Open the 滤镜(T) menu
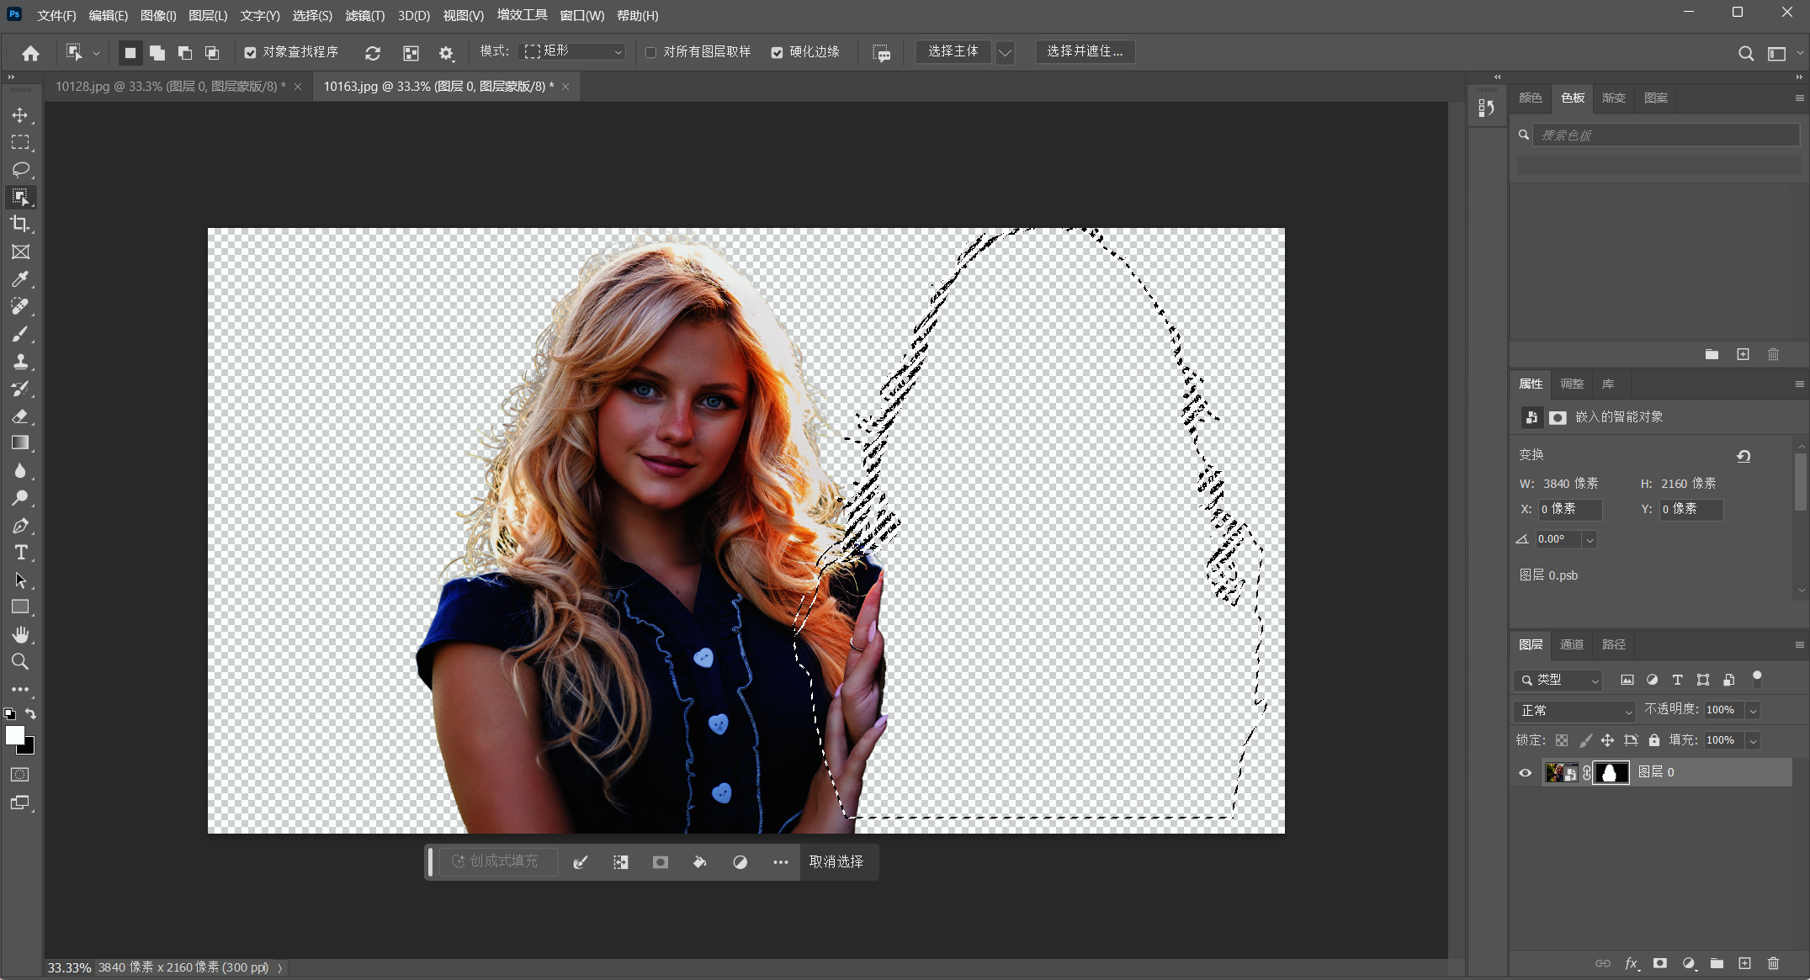Screen dimensions: 1810x980 click(364, 15)
